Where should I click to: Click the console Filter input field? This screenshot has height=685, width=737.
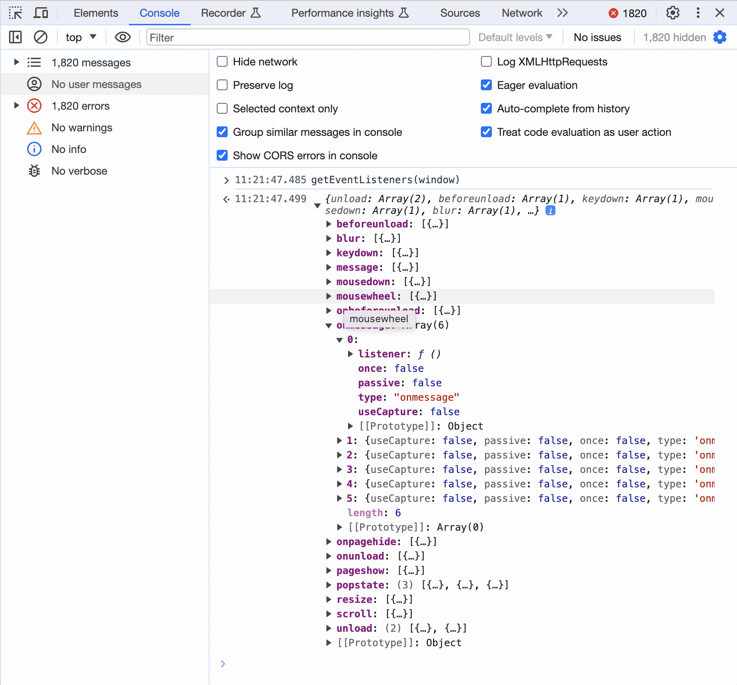(x=308, y=37)
